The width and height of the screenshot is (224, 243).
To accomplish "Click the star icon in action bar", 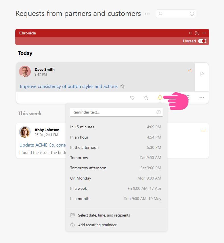I will [x=146, y=98].
